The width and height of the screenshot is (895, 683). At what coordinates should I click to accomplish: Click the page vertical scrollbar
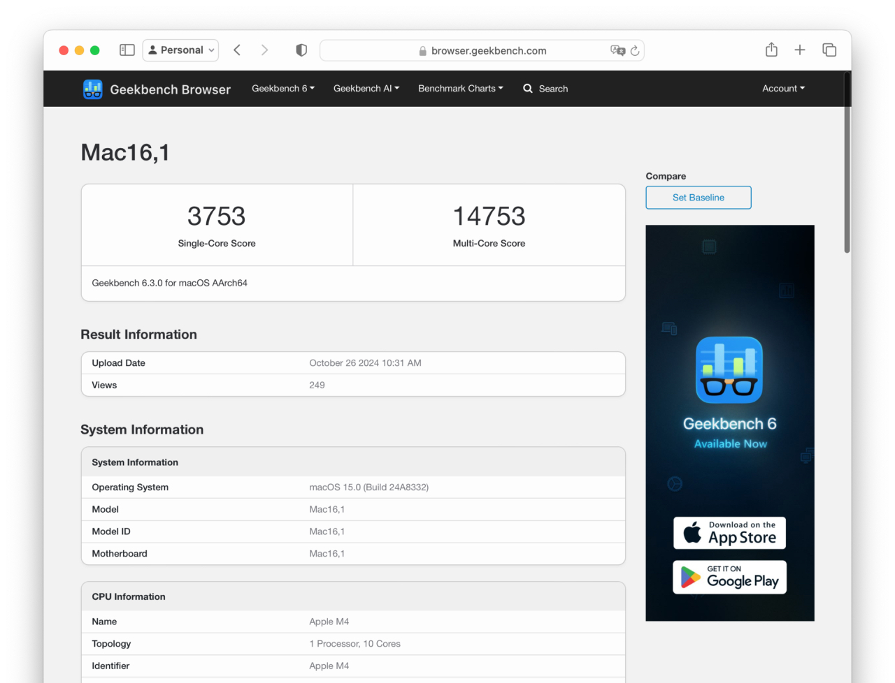[847, 162]
